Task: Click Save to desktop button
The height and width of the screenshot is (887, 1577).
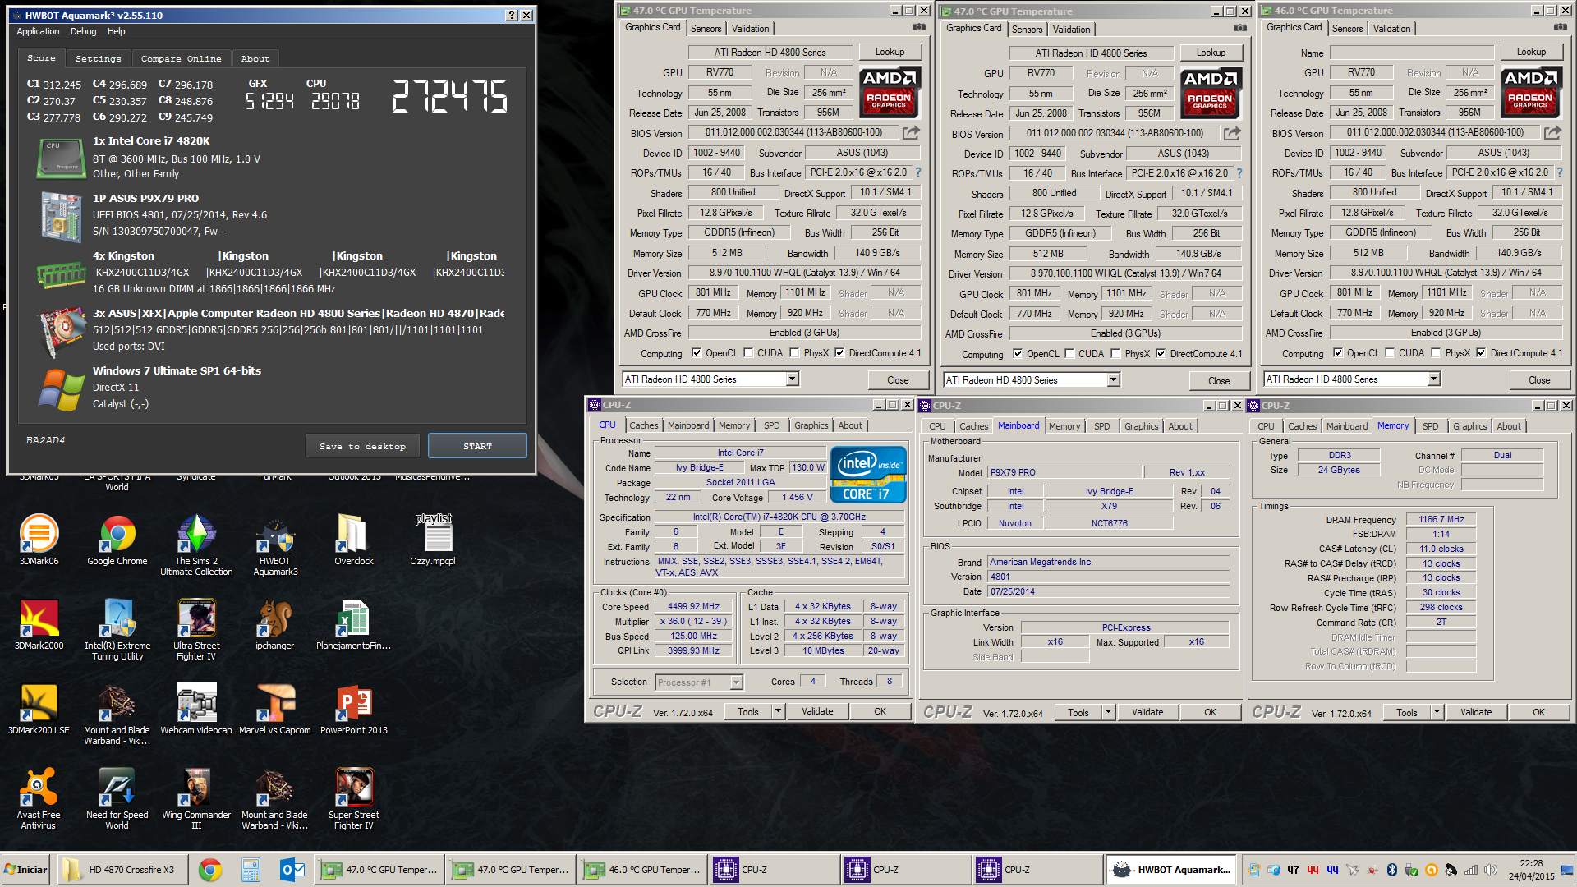Action: click(x=362, y=446)
